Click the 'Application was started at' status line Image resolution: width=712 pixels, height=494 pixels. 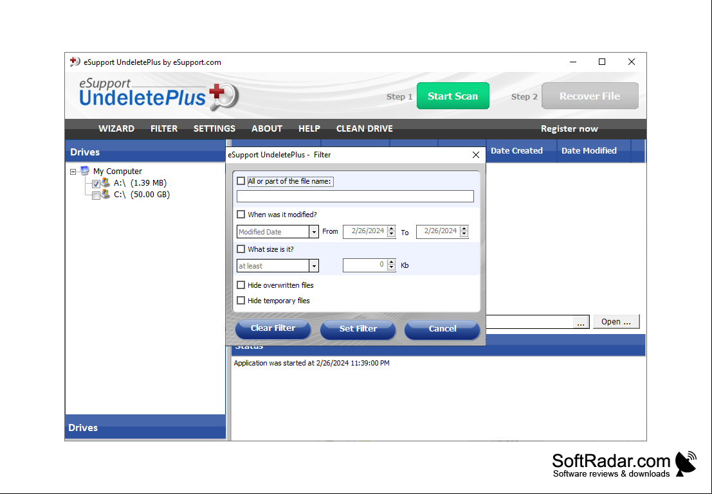click(311, 363)
